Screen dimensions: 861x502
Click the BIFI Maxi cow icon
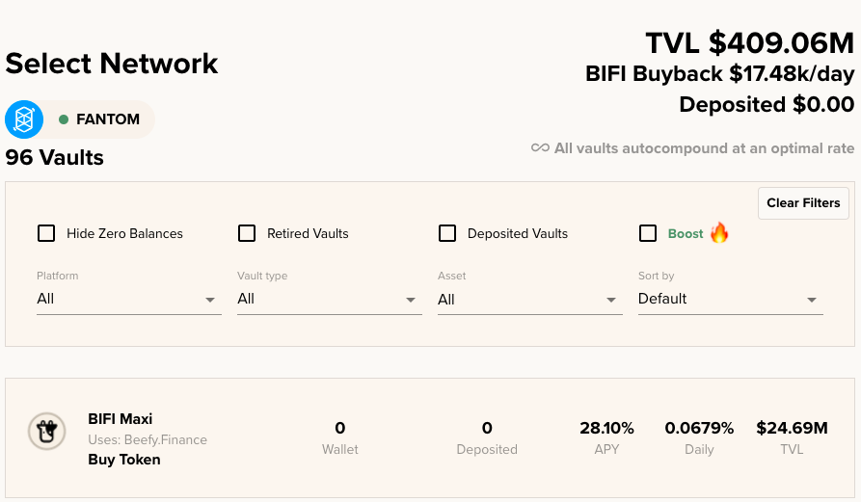pyautogui.click(x=47, y=432)
